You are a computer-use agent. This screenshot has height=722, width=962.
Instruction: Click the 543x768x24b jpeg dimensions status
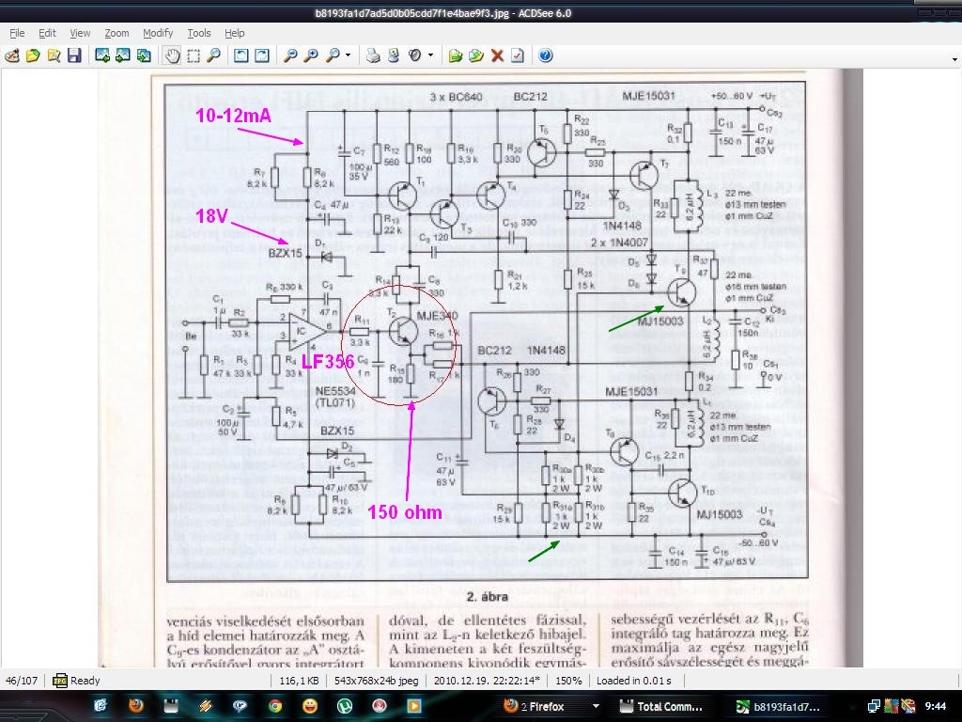[x=376, y=681]
